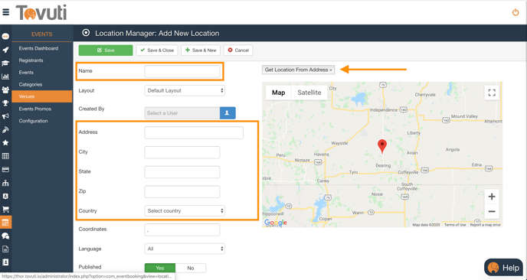
Task: Click the Name input field
Action: pos(182,71)
